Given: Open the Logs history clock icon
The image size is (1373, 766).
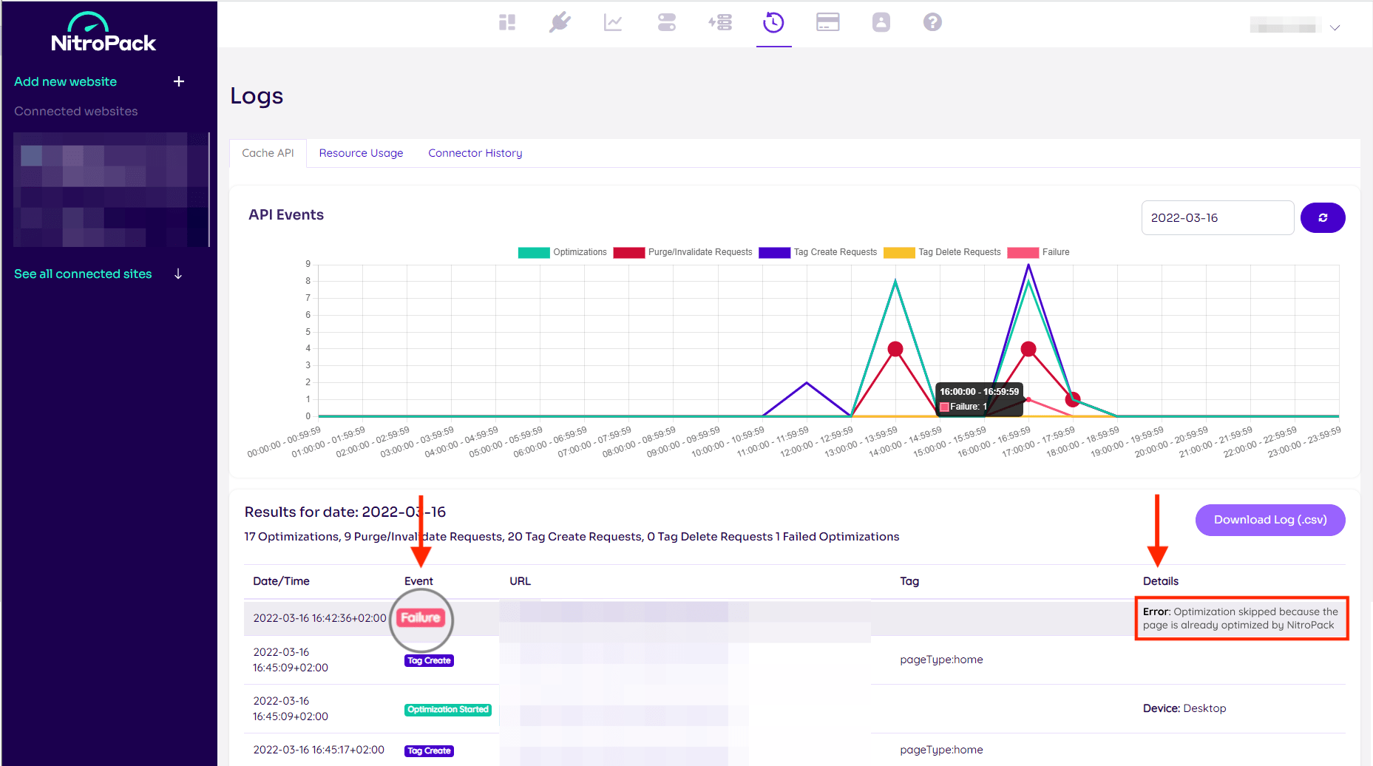Looking at the screenshot, I should click(773, 22).
